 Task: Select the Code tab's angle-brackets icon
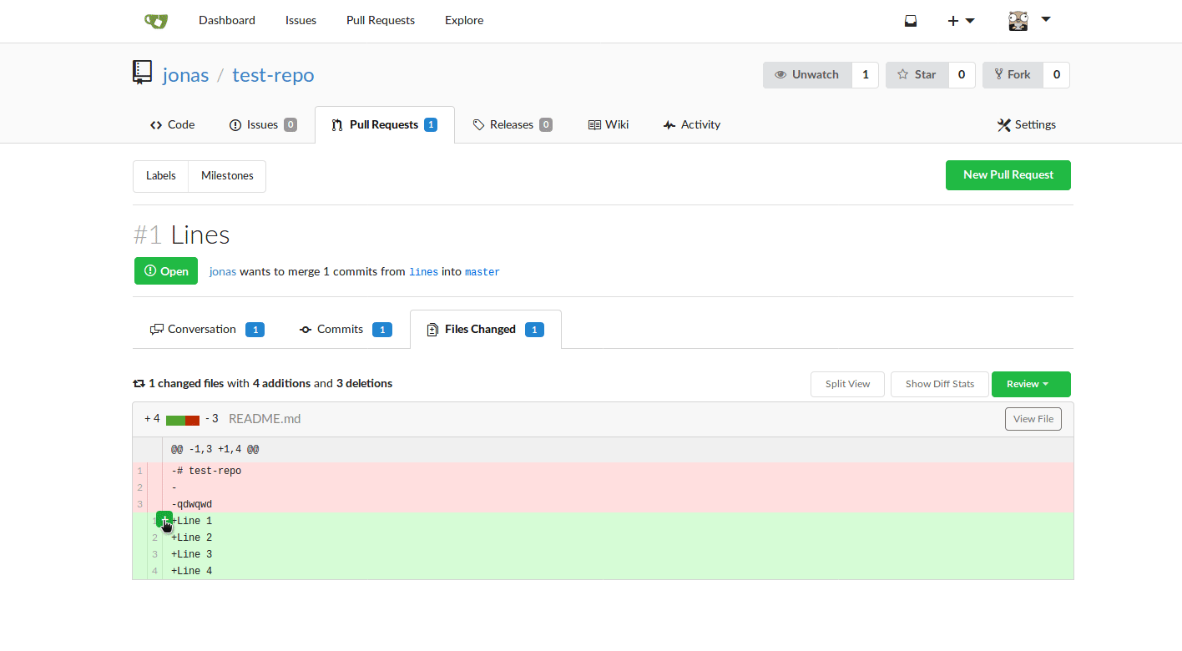point(154,124)
